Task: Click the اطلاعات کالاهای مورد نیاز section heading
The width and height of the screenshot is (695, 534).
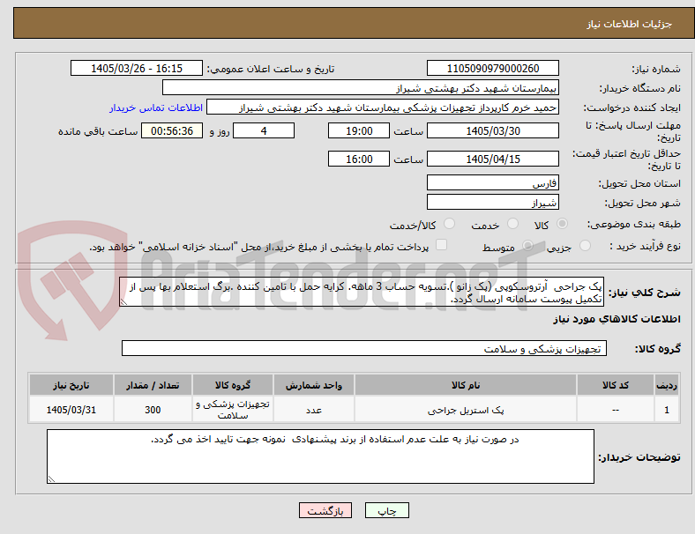Action: click(x=617, y=319)
